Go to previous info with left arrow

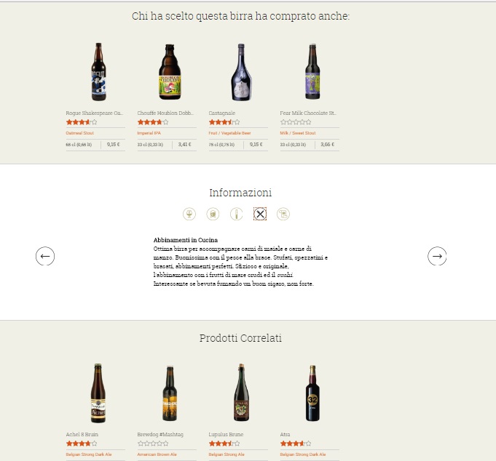pyautogui.click(x=45, y=256)
